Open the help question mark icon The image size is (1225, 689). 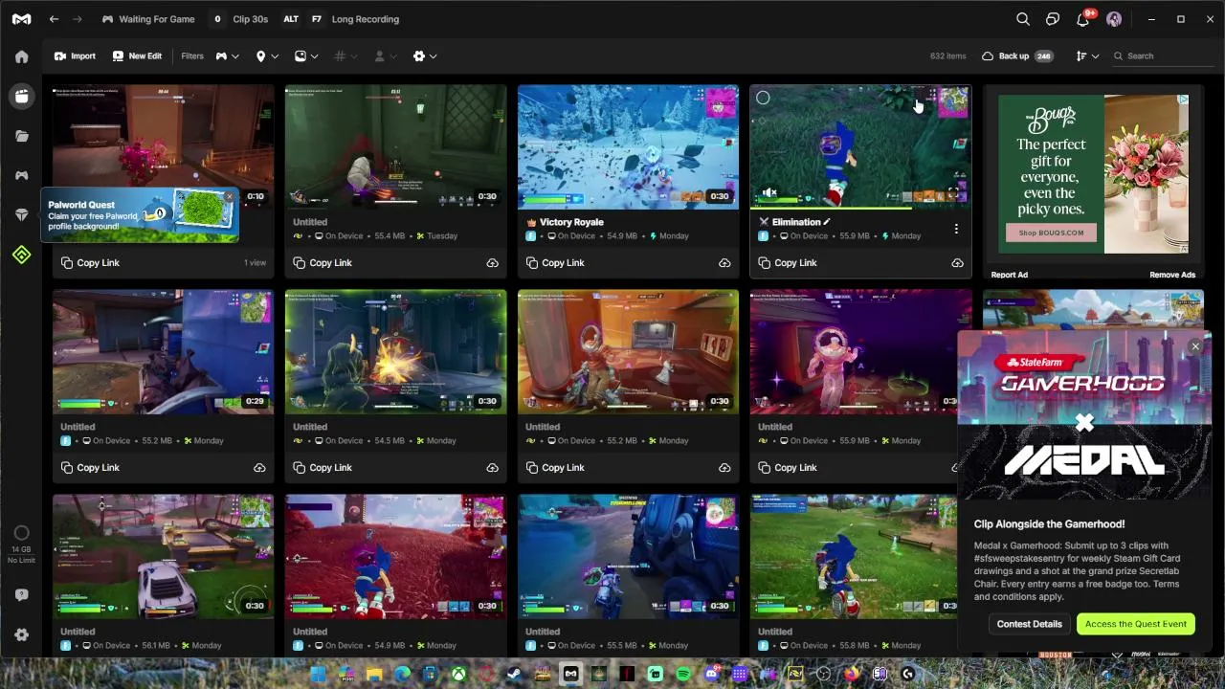coord(21,594)
